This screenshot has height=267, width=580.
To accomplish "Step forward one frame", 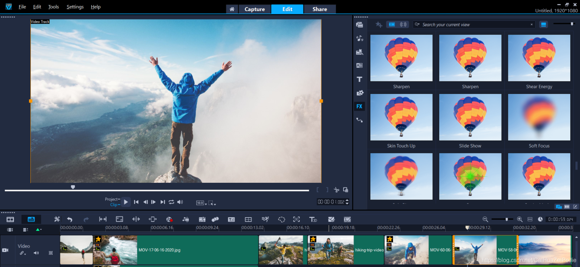I will [x=153, y=202].
